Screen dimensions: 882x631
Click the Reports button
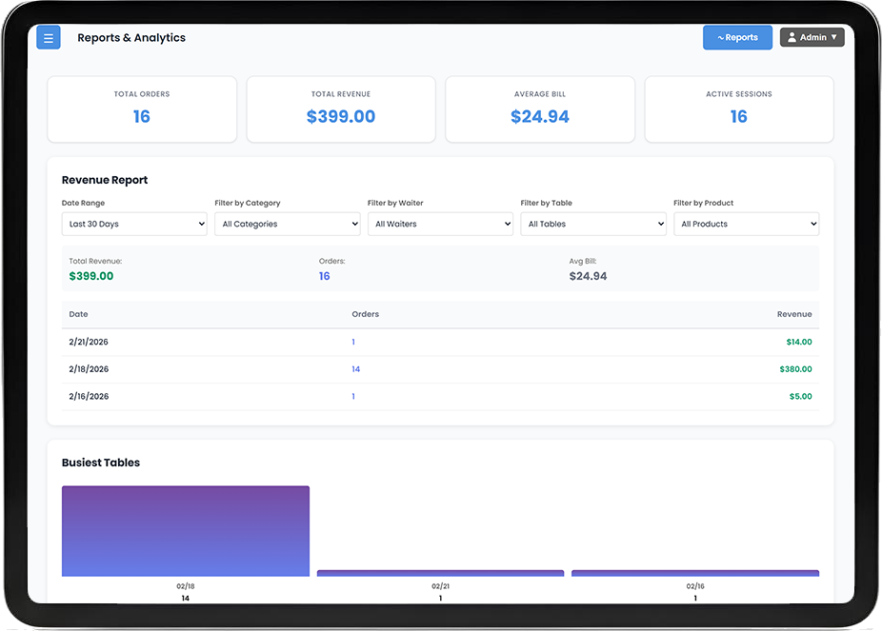(x=738, y=37)
